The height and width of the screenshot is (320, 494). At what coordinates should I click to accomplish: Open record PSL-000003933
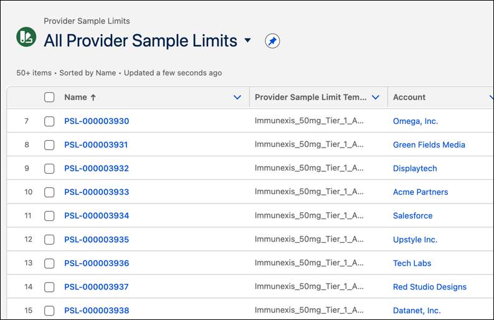tap(97, 192)
